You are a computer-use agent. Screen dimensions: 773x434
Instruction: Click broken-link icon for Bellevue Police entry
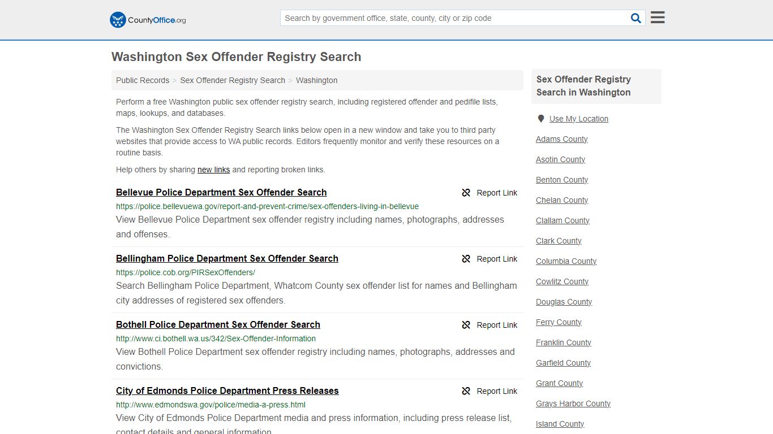[x=466, y=193]
